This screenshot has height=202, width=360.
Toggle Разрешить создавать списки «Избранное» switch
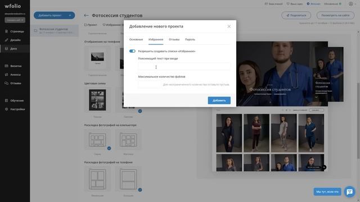[132, 51]
